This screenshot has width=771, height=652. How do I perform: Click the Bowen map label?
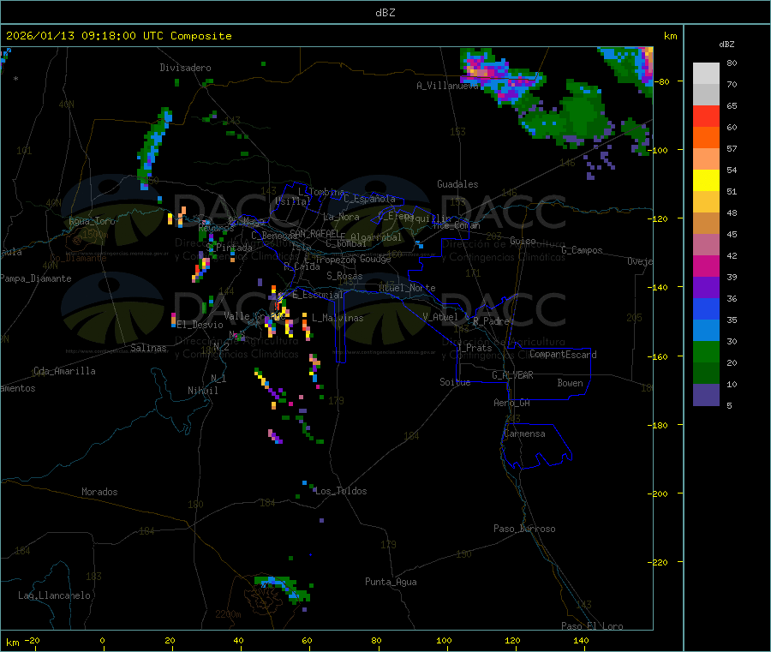coord(570,383)
